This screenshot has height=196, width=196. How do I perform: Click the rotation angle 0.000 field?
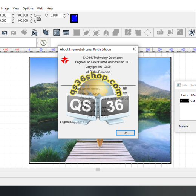(56, 15)
